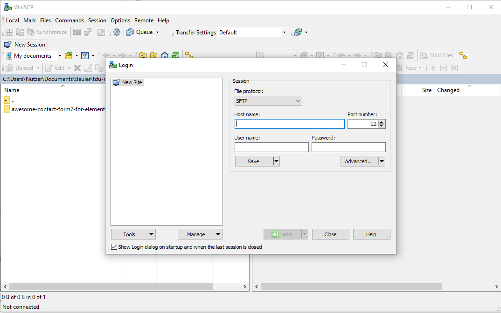The height and width of the screenshot is (313, 501).
Task: Click the remote Invert Selection icon
Action: [x=454, y=68]
